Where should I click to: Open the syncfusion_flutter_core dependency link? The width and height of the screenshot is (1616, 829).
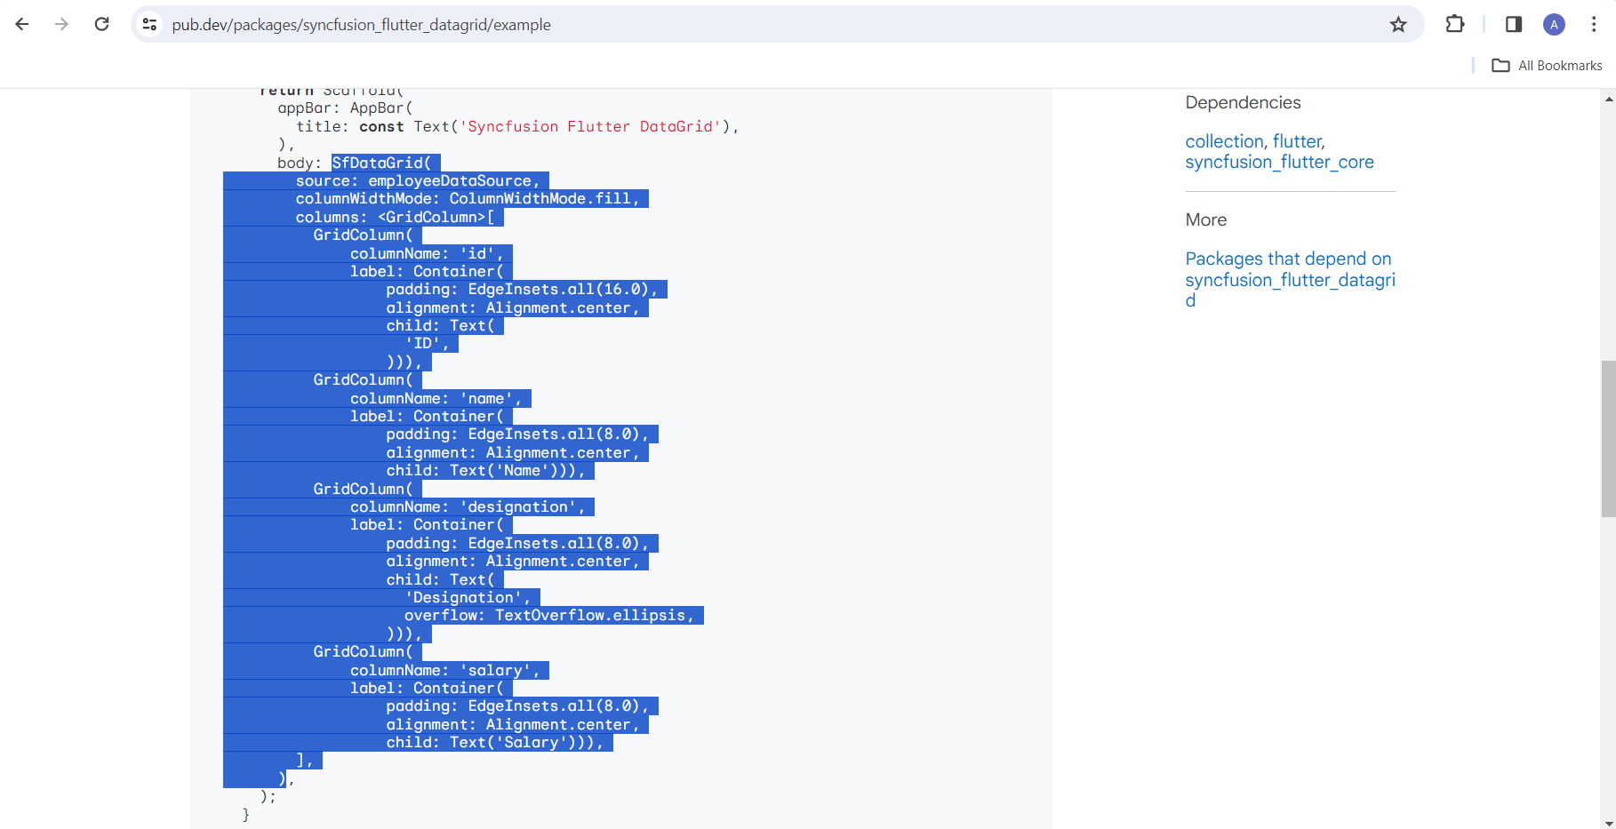point(1279,162)
